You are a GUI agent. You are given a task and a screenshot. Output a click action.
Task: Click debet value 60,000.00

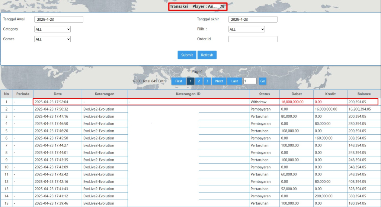tap(289, 174)
